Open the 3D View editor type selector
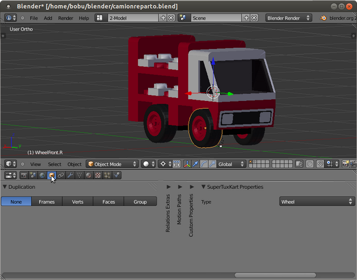 [10, 164]
